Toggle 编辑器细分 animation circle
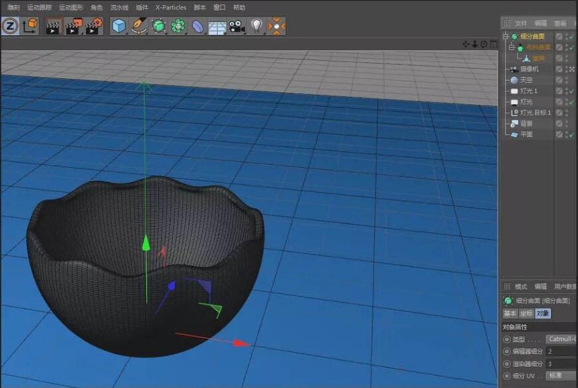Image resolution: width=578 pixels, height=388 pixels. (x=507, y=352)
